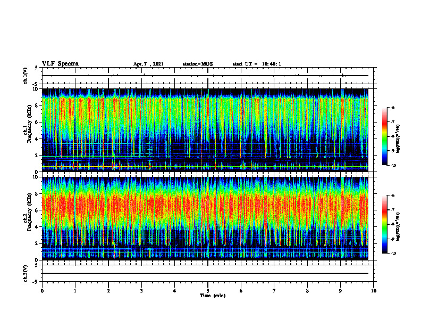This screenshot has height=326, width=421.
Task: Click the ch.2 color bar PSD unit label
Action: coord(398,226)
